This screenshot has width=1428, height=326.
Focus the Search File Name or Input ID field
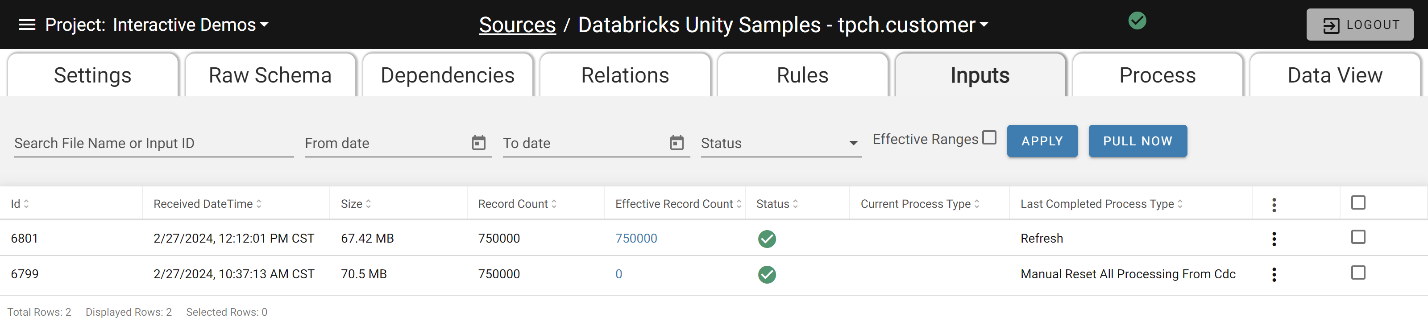(x=154, y=143)
